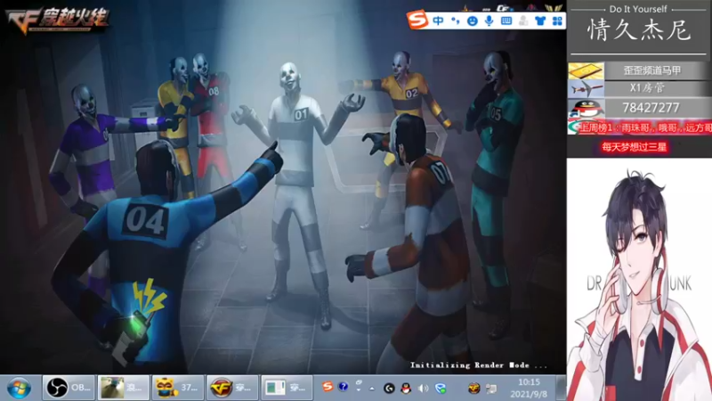Click the Initializing Render Mode status text

click(x=479, y=365)
